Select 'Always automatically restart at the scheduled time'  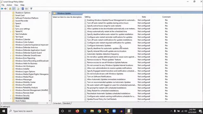tap(107, 31)
